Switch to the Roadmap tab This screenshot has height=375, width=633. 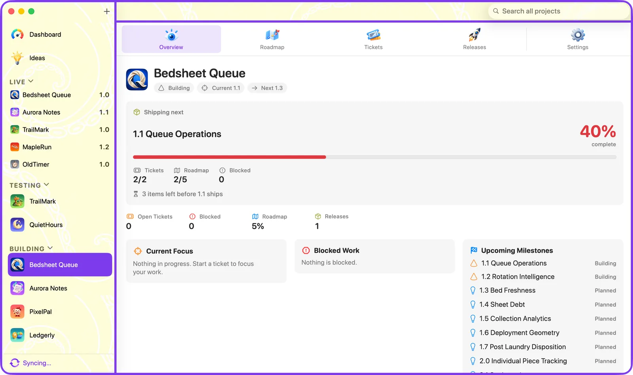pos(272,39)
